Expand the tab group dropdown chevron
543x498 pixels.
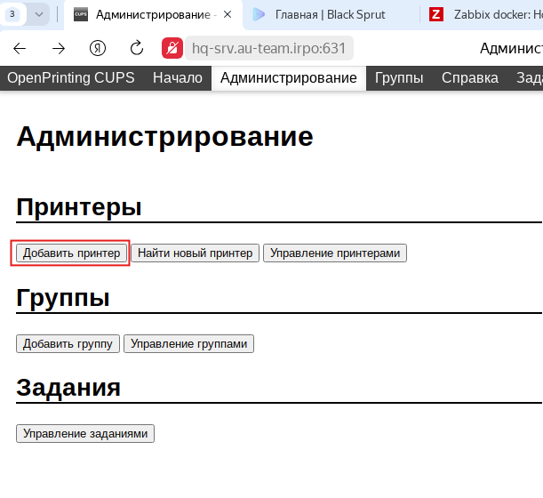point(39,14)
